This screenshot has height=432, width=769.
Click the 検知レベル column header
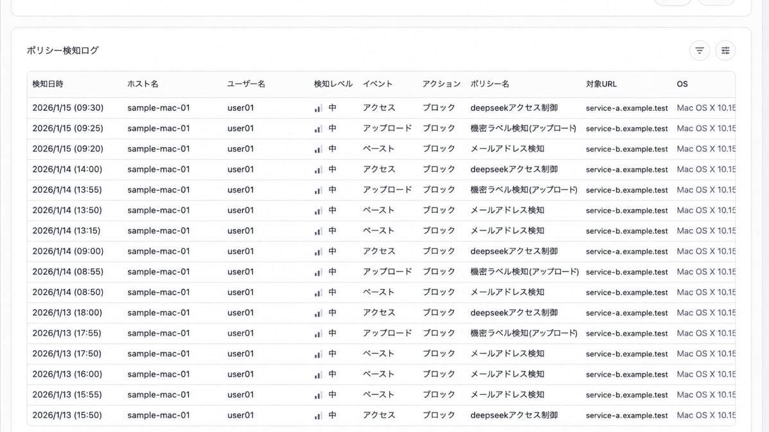[333, 83]
